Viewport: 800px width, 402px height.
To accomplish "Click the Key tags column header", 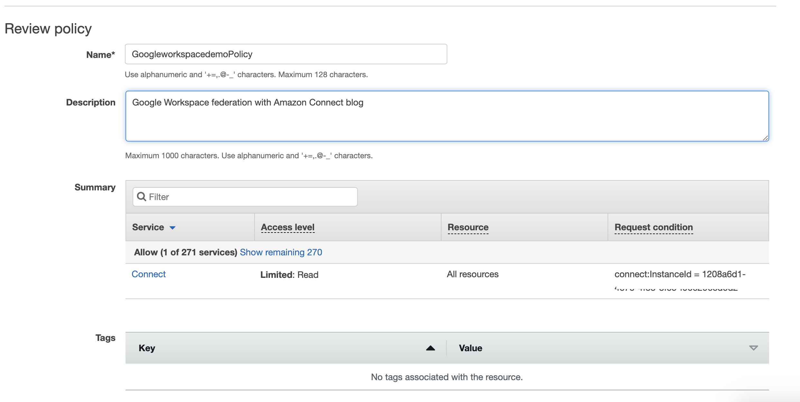I will pyautogui.click(x=147, y=348).
